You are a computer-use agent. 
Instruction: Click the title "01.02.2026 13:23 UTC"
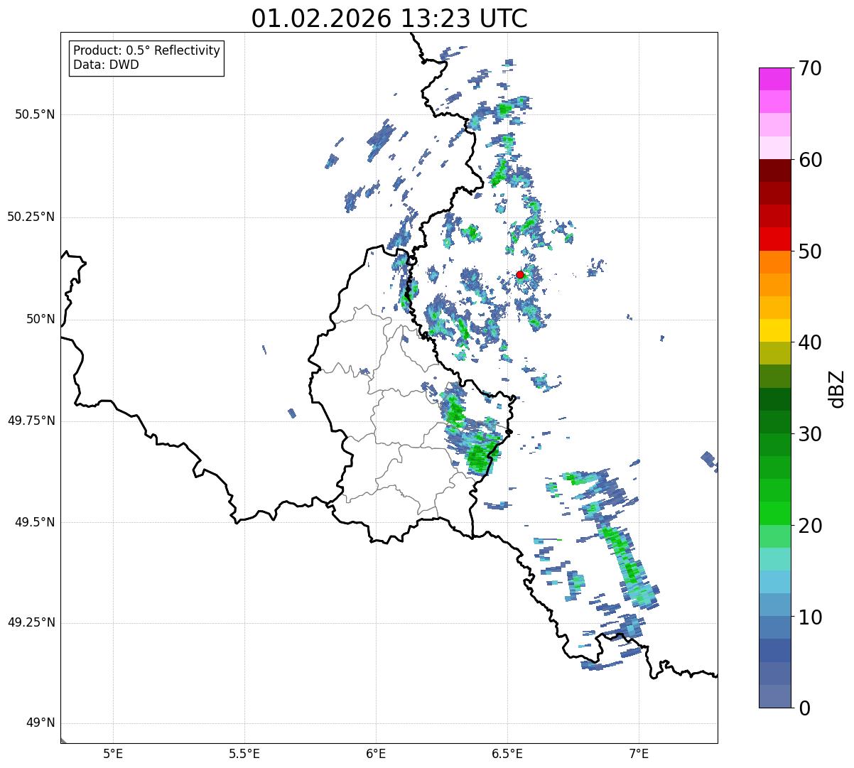pos(389,18)
